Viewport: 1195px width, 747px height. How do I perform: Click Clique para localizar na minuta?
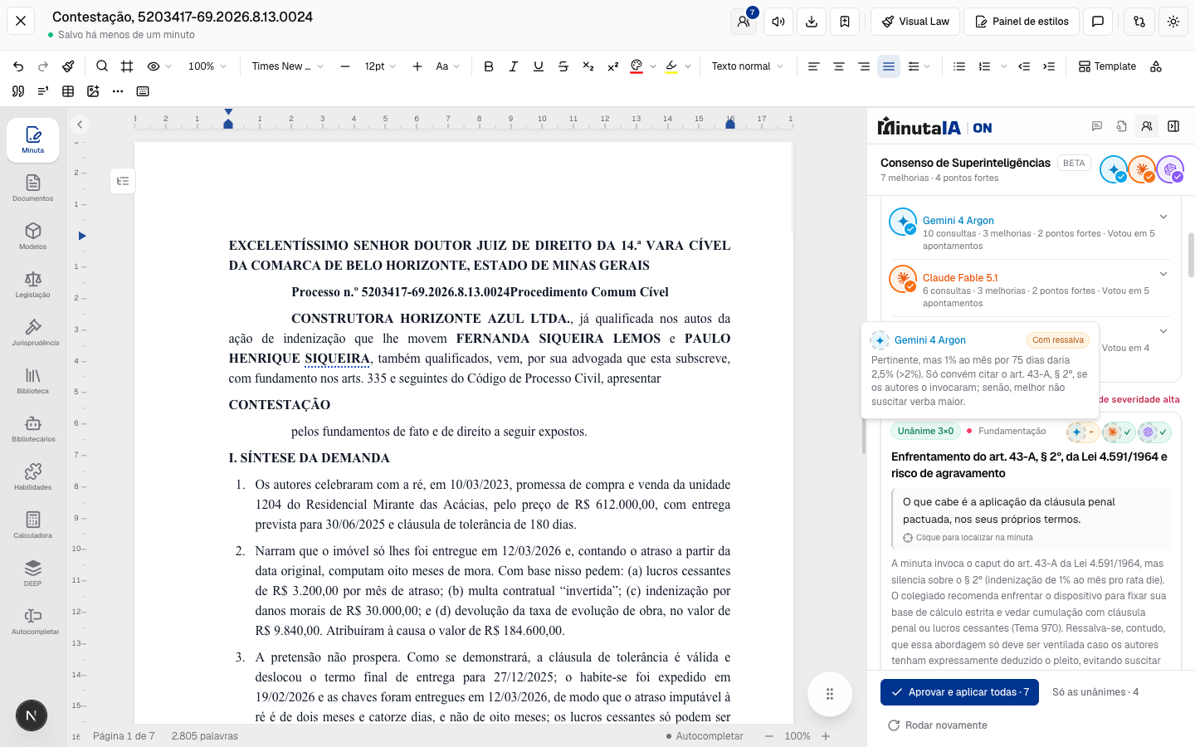point(968,538)
